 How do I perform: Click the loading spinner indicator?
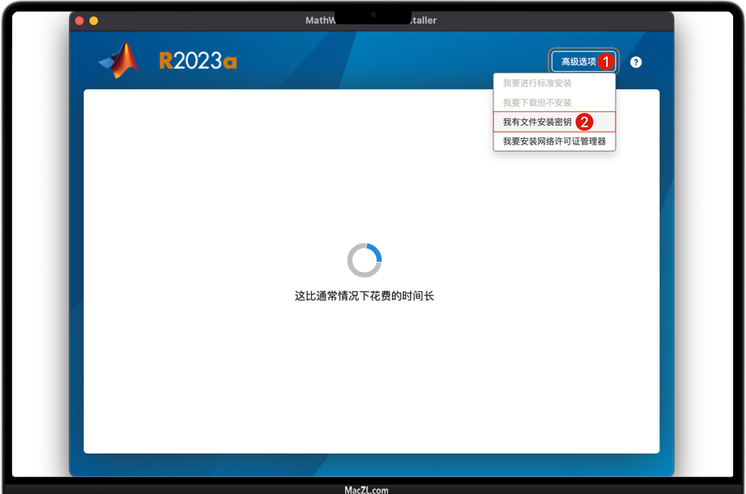tap(364, 261)
